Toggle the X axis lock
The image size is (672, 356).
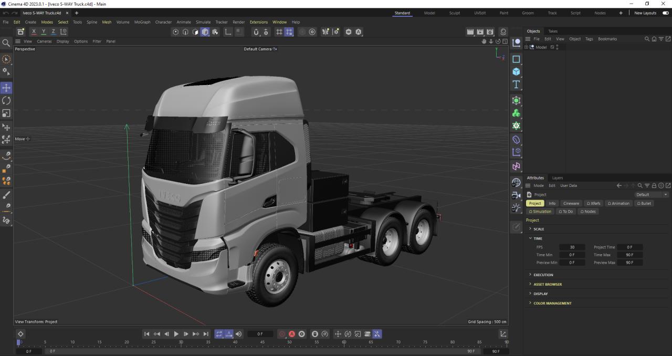coord(34,32)
